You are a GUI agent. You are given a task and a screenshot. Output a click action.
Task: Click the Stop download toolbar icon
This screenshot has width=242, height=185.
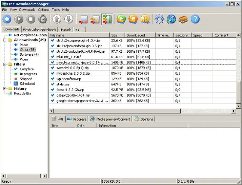[x=31, y=19]
